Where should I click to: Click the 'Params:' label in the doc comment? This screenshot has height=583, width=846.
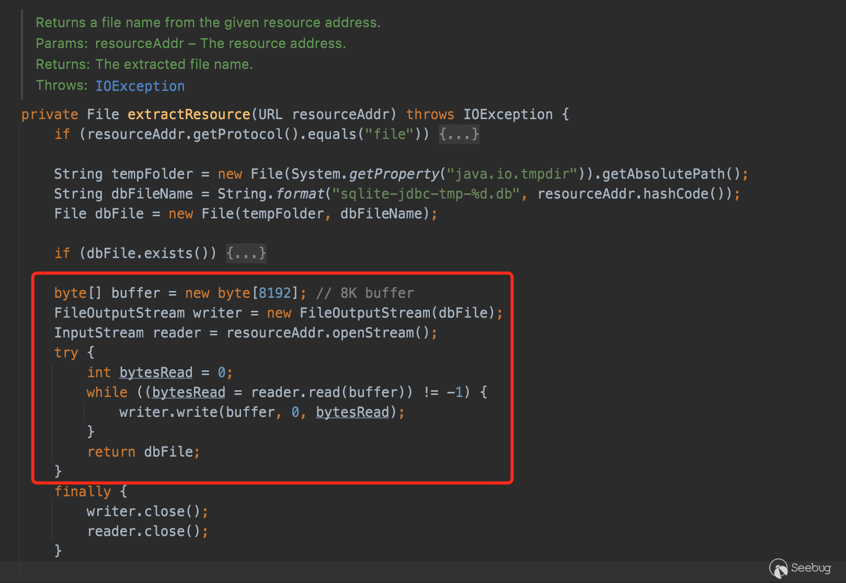[x=62, y=43]
